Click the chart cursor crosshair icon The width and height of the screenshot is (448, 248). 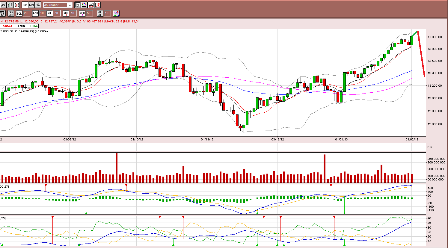pos(78,5)
